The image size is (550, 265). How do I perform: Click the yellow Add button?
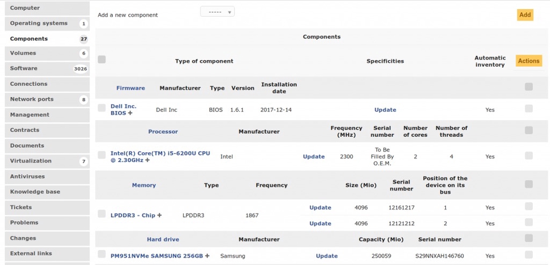pos(525,15)
